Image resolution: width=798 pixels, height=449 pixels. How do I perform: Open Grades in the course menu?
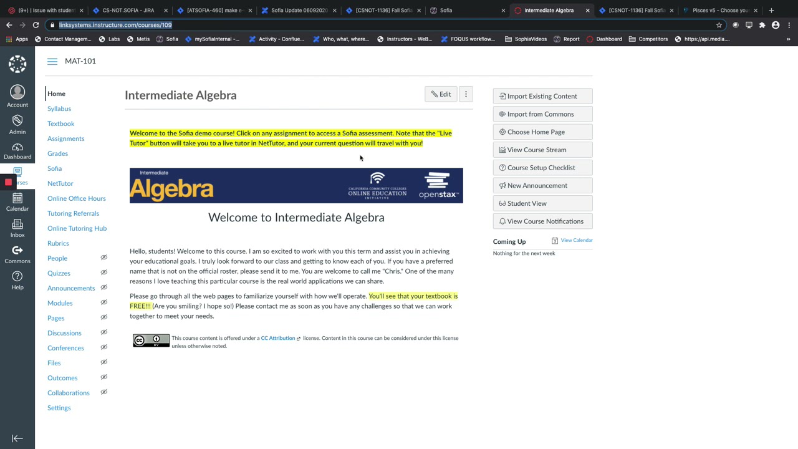coord(57,153)
